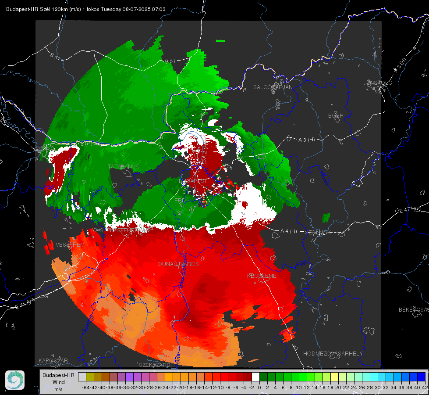Click the '20' value on the legend scale

click(x=338, y=388)
